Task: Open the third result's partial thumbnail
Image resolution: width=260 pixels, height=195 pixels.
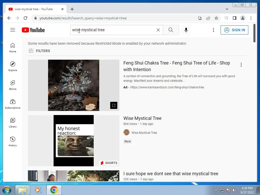Action: click(x=74, y=176)
